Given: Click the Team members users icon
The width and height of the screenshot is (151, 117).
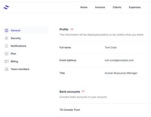Looking at the screenshot, I should (x=6, y=69).
